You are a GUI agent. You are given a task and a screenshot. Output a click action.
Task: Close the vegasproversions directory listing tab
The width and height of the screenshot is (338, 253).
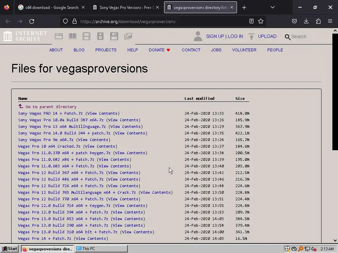(x=232, y=8)
